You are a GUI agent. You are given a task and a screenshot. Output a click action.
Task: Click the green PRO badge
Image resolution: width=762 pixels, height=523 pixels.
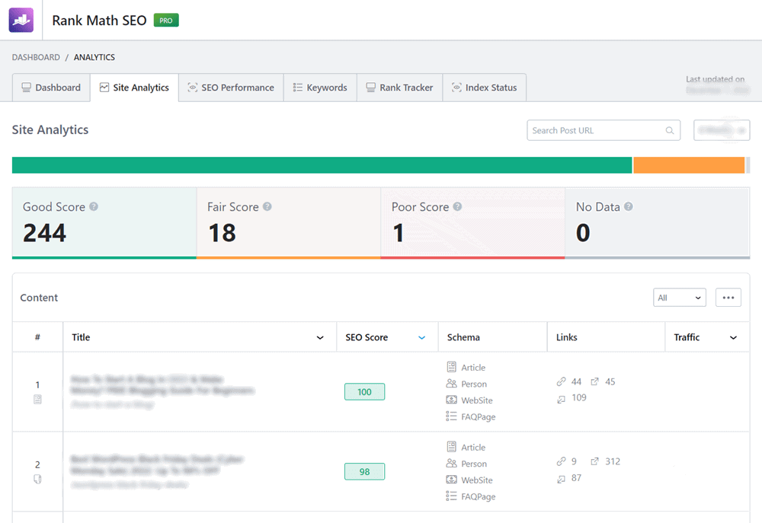click(166, 21)
